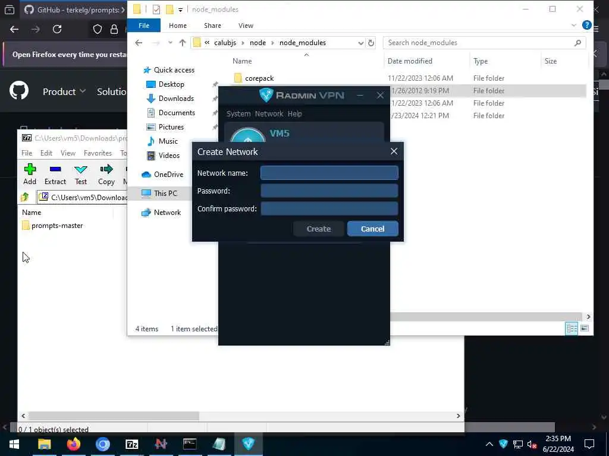609x456 pixels.
Task: Click the Password field in Create Network
Action: pyautogui.click(x=329, y=191)
